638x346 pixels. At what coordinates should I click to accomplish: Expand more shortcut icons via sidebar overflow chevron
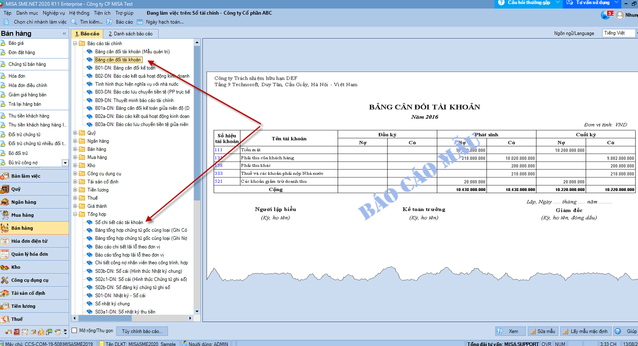pyautogui.click(x=65, y=332)
